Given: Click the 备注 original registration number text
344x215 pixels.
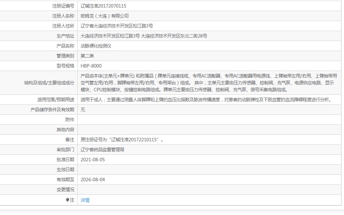Looking at the screenshot, I should [122, 140].
